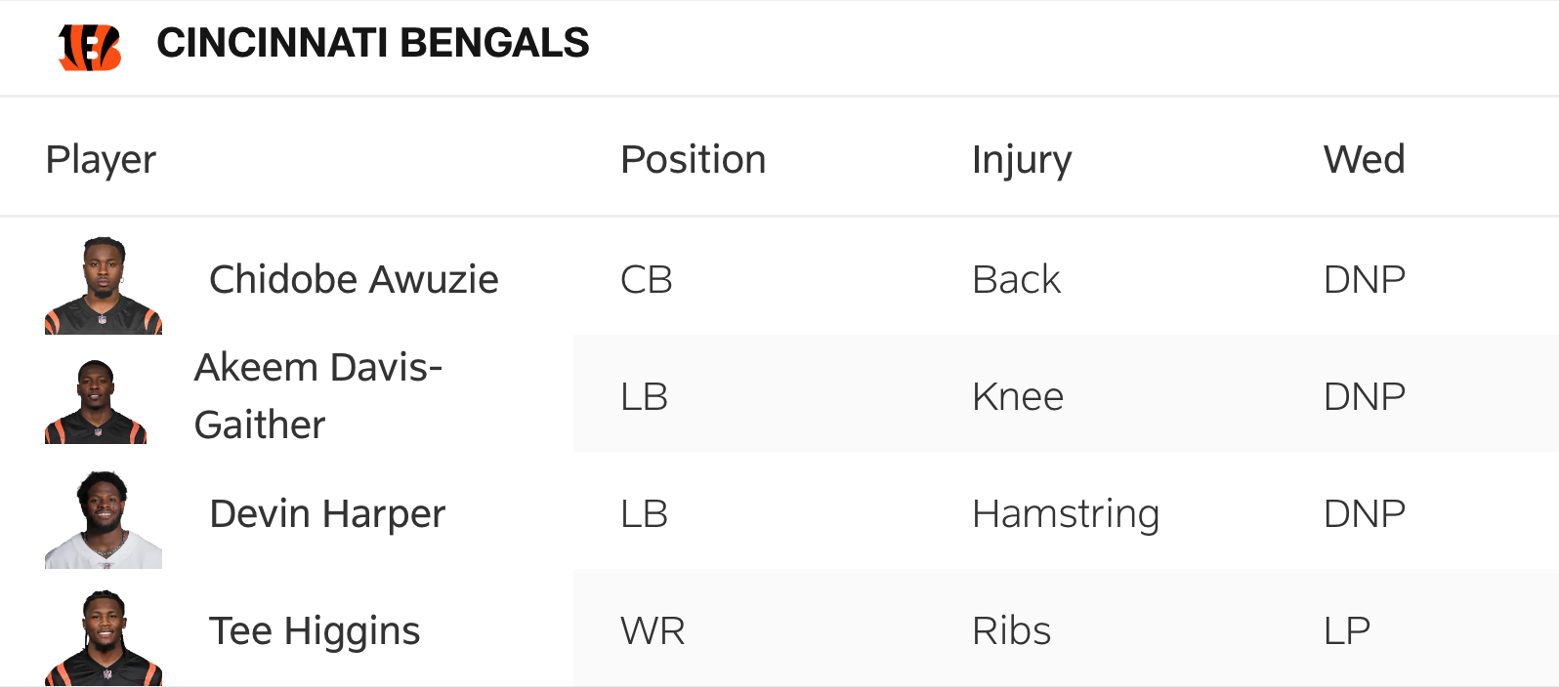
Task: Open Chidobe Awuzie's player headshot
Action: pyautogui.click(x=104, y=285)
